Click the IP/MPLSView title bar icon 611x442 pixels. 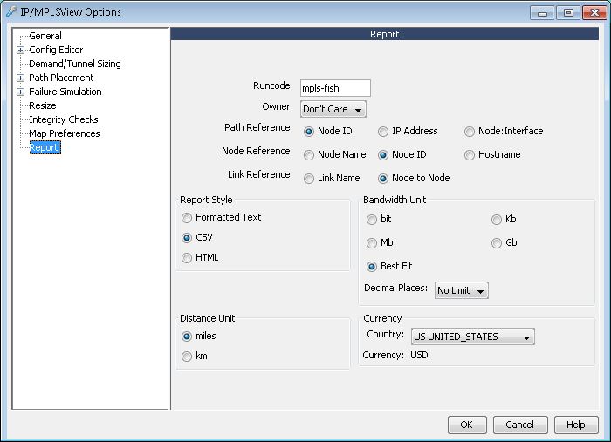[11, 12]
